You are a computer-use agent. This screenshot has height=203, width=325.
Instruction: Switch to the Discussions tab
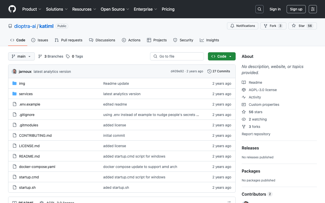tap(102, 40)
